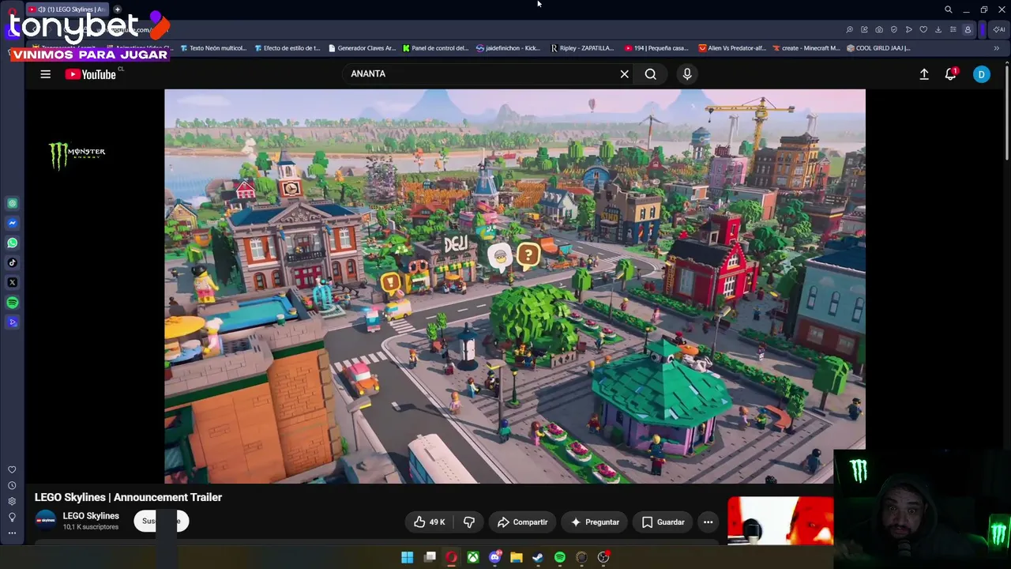Open the YouTube guide hamburger menu
1011x569 pixels.
click(x=45, y=74)
